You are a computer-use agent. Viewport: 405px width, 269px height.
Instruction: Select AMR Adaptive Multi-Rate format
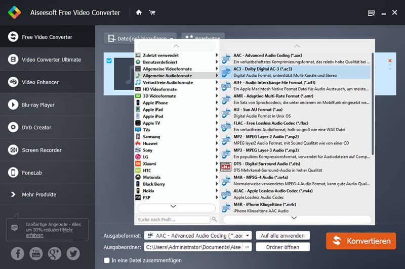coord(296,99)
